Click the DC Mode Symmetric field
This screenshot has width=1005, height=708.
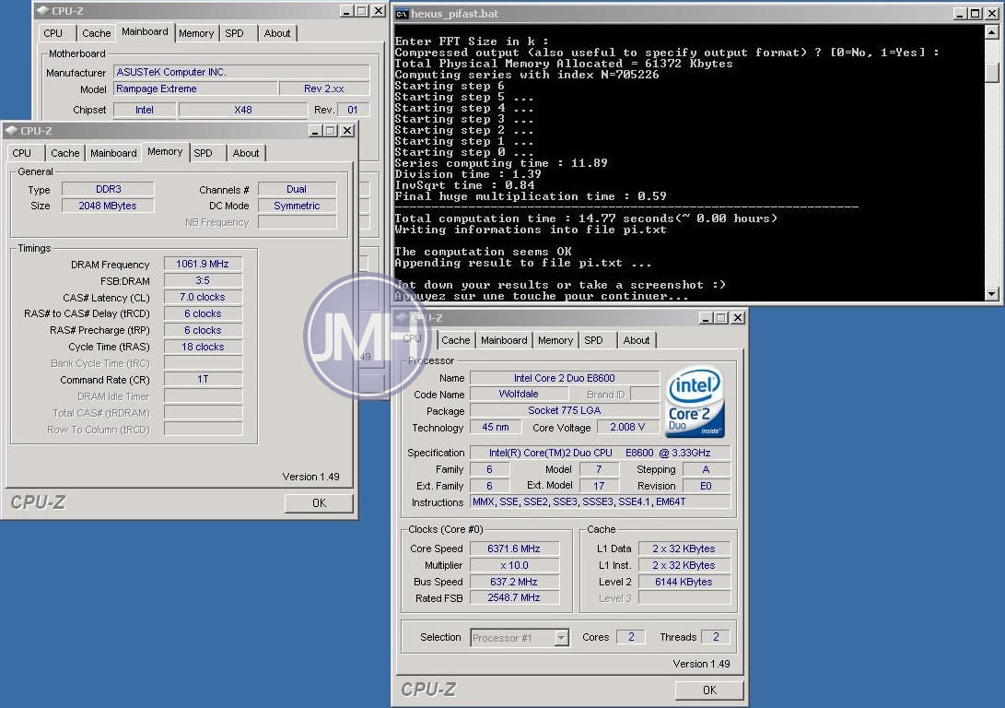pyautogui.click(x=297, y=206)
